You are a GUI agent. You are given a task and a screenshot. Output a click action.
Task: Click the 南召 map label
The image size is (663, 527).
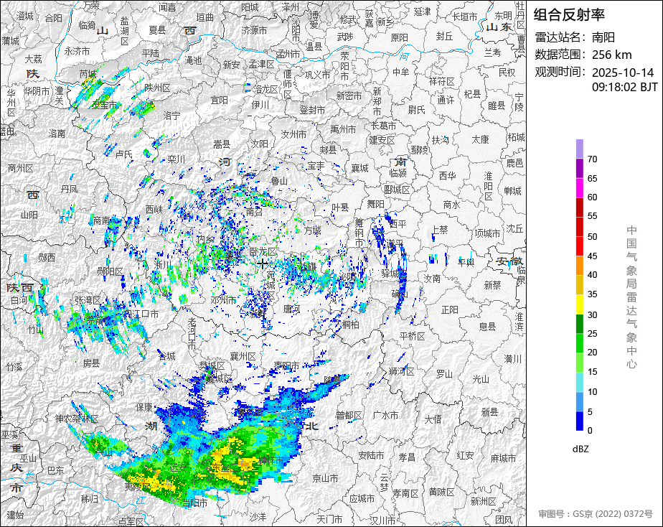[254, 212]
